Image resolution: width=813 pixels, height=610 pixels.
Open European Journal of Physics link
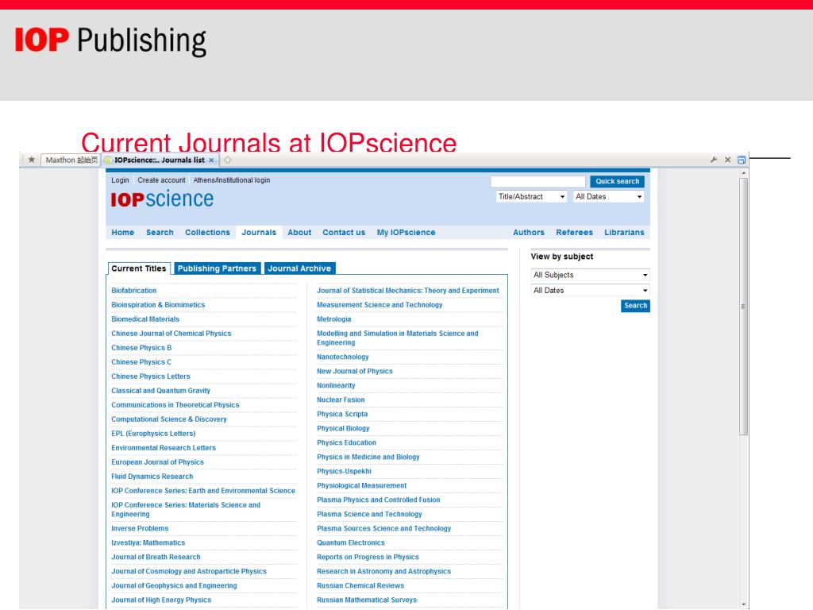tap(158, 462)
